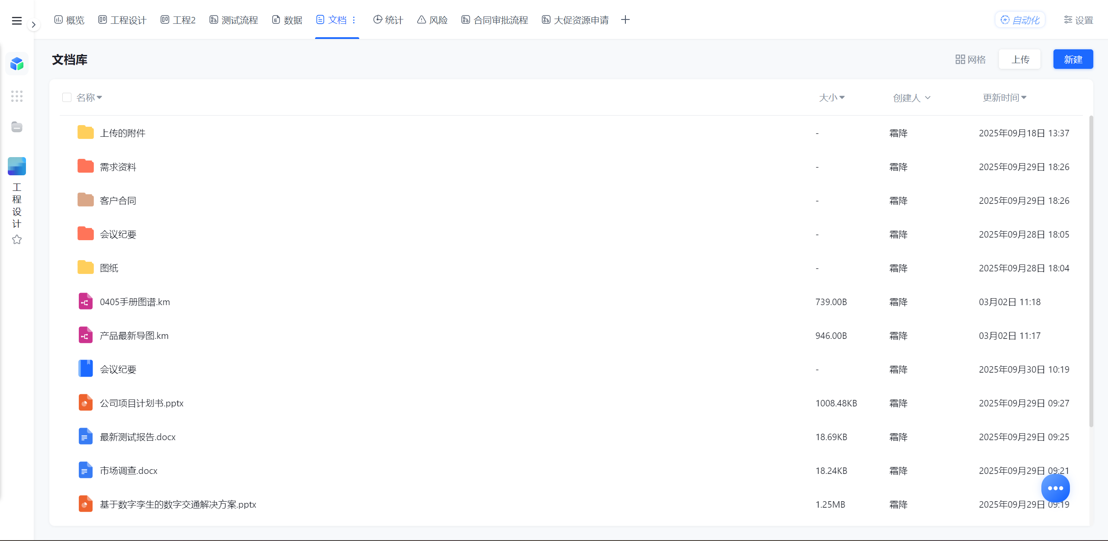
Task: Open the 文档 tab more-options dots
Action: (x=354, y=20)
